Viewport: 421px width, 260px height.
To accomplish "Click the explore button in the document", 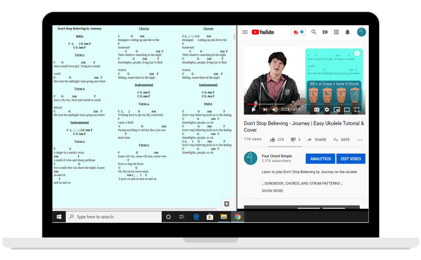I will pos(227,204).
